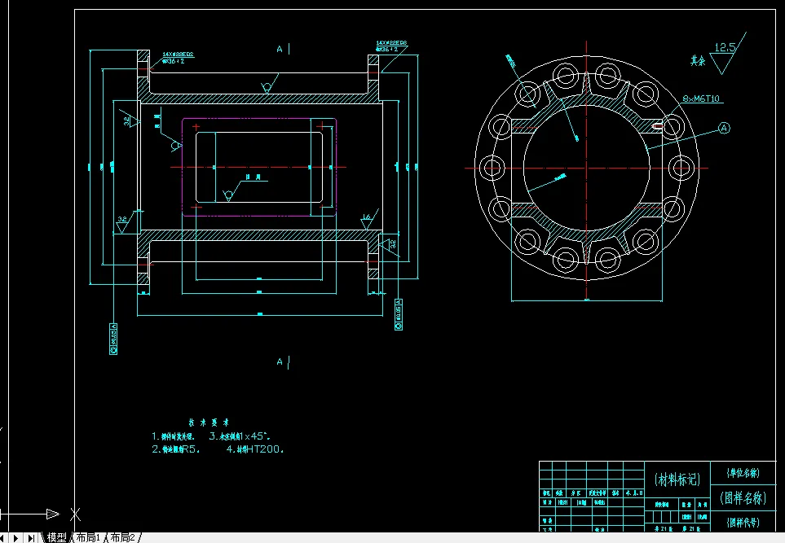Select the upper A section marker
This screenshot has width=785, height=543.
pyautogui.click(x=280, y=49)
